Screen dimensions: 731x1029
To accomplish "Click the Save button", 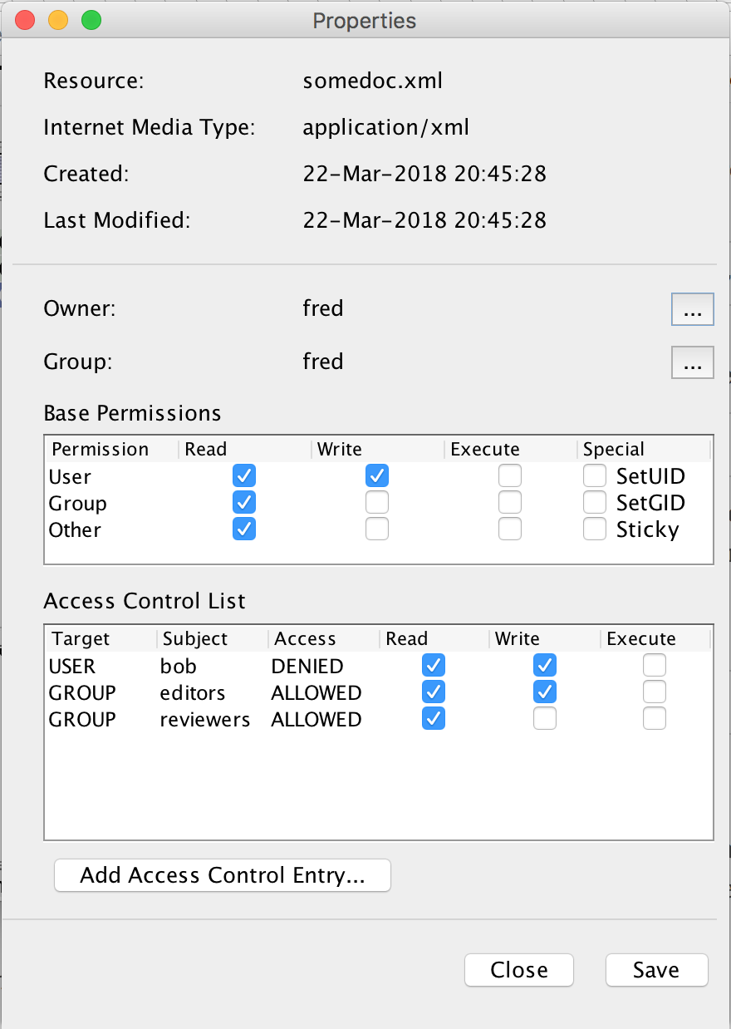I will point(656,970).
